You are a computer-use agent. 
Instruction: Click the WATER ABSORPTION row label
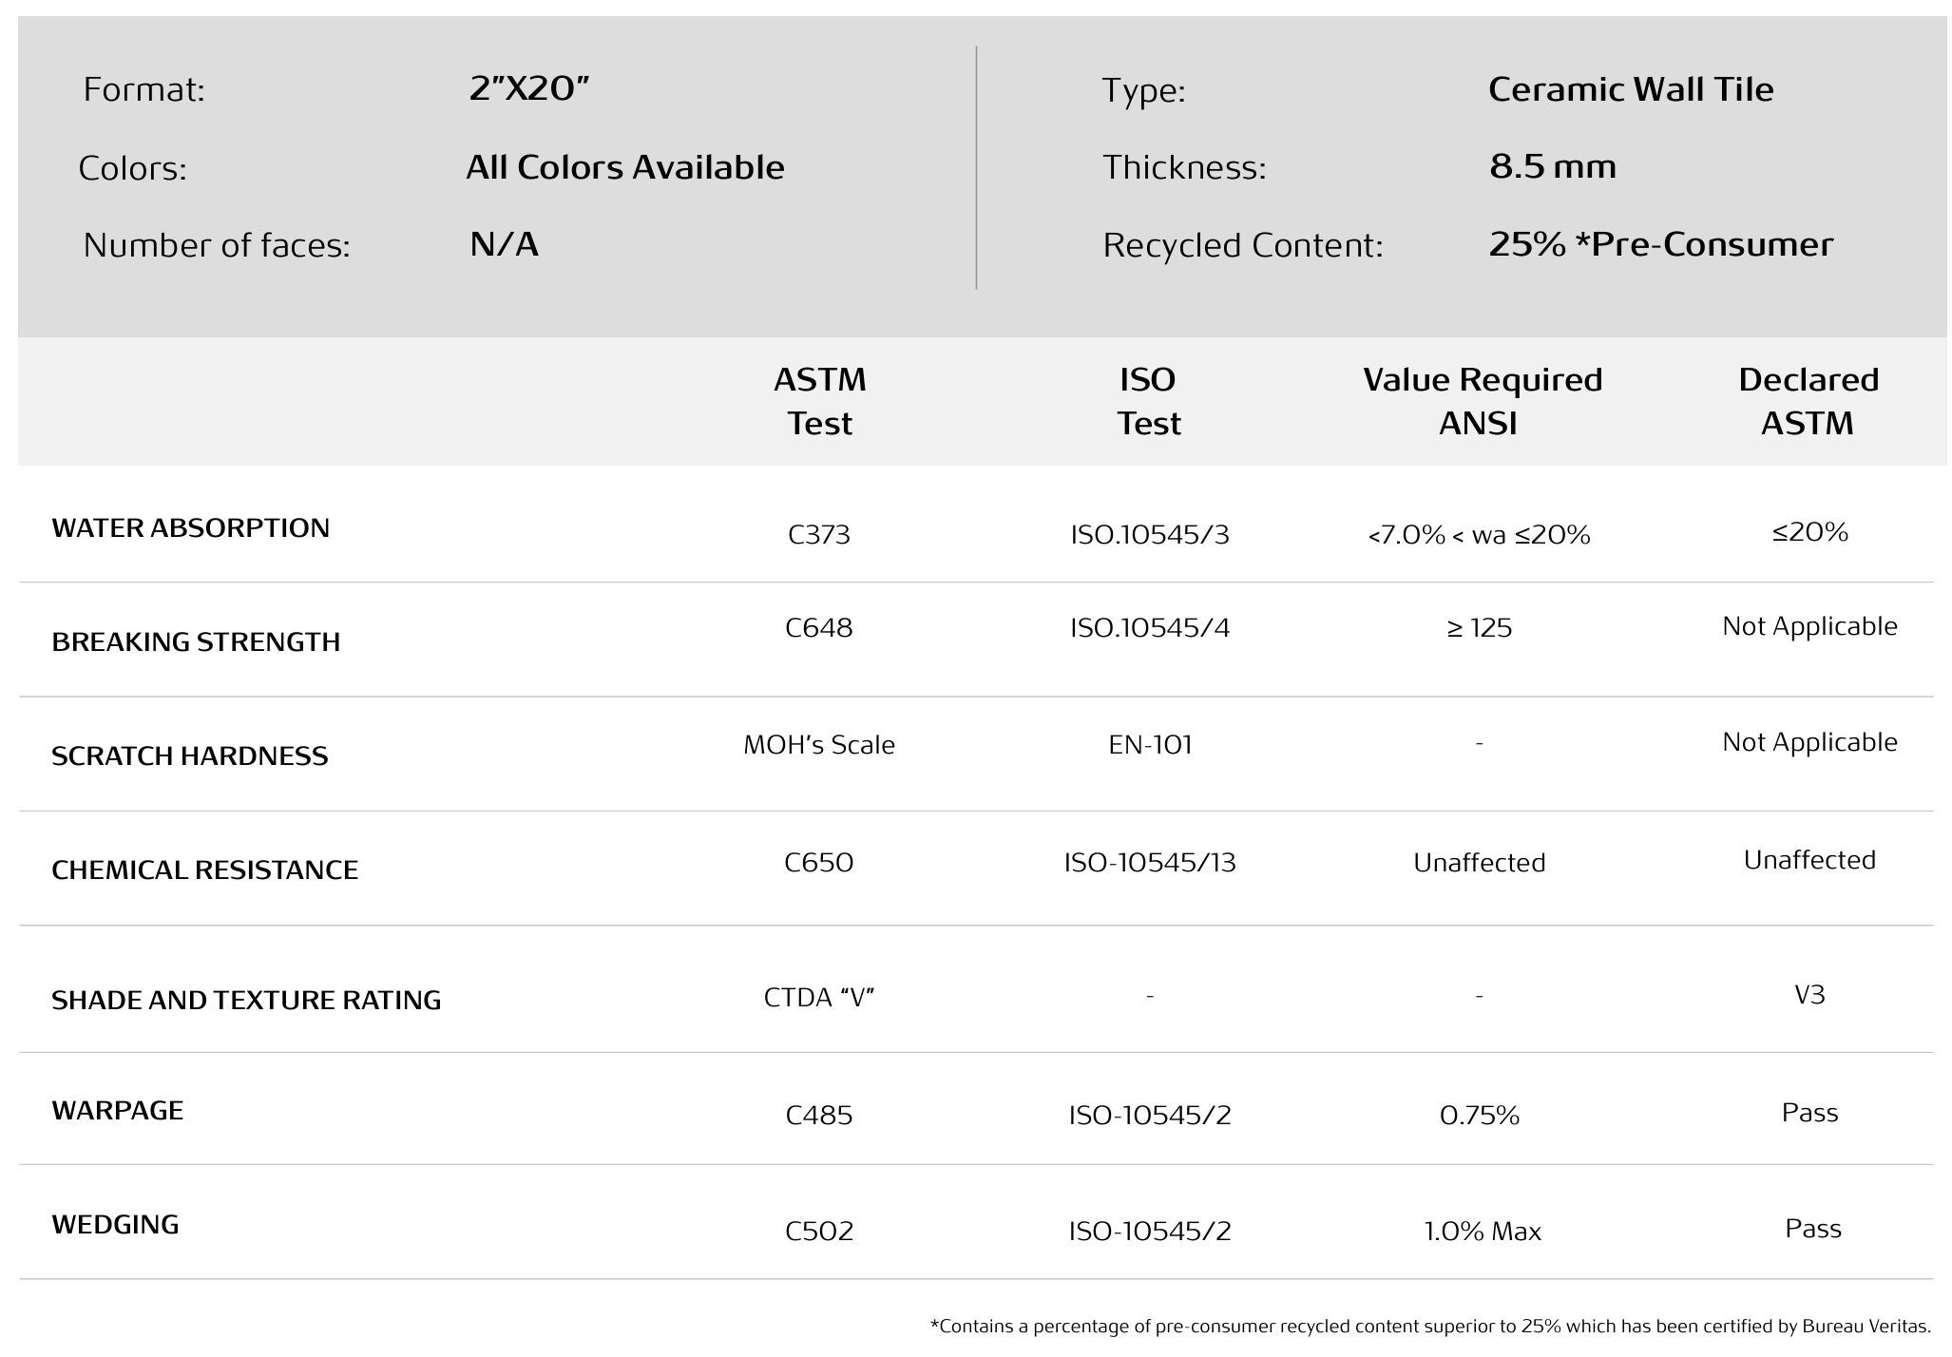190,528
